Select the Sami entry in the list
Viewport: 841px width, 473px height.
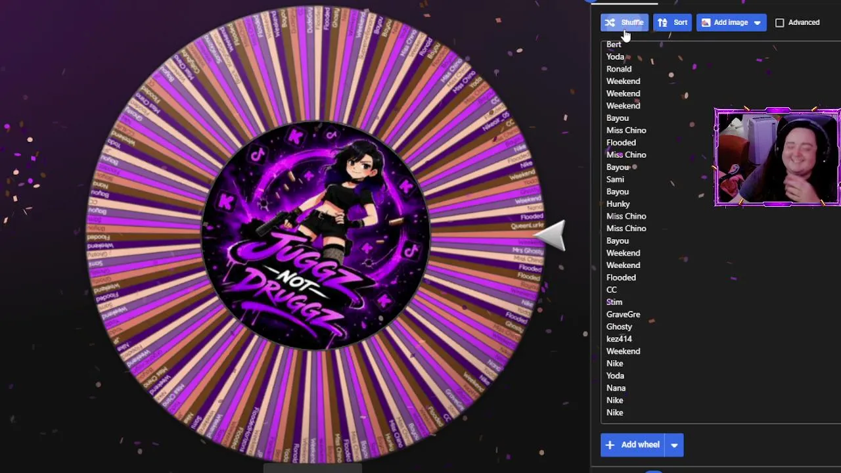pos(615,179)
